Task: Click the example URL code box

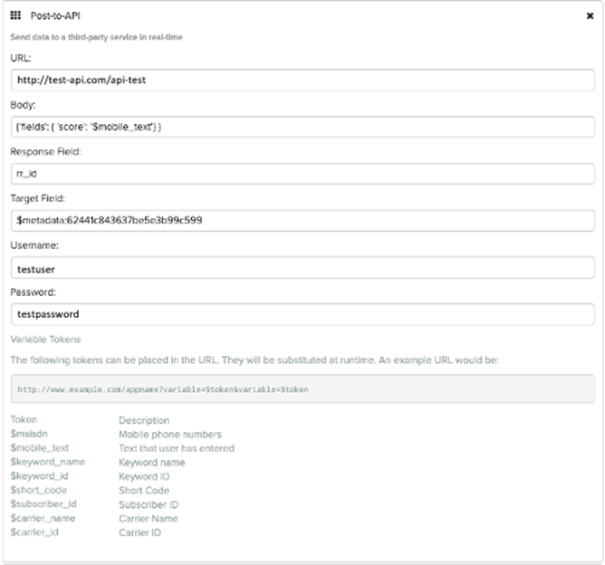Action: click(302, 389)
